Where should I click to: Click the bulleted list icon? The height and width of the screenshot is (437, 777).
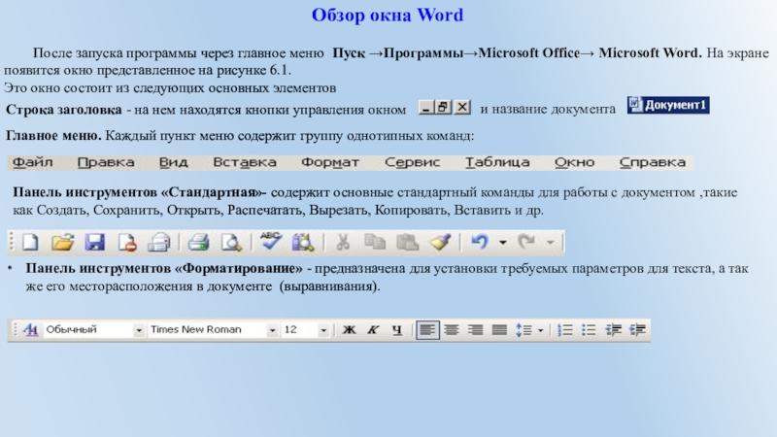pos(589,330)
